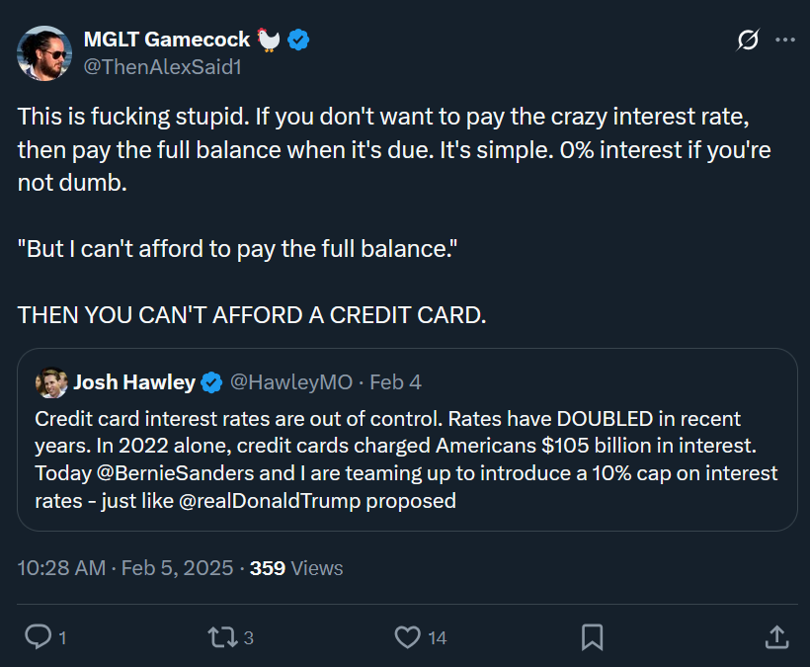This screenshot has height=667, width=810.
Task: Open the share upload icon
Action: [776, 636]
